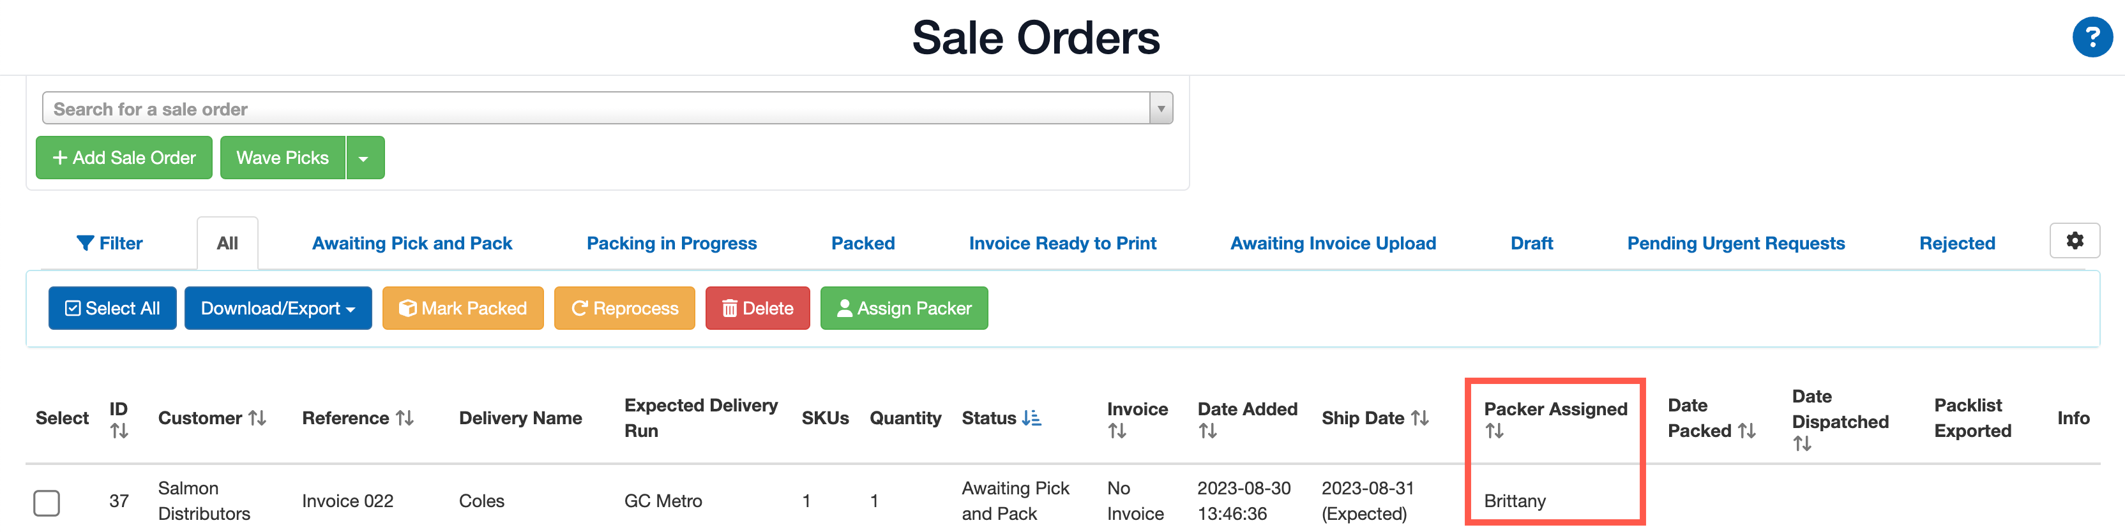Click the table settings gear icon

pyautogui.click(x=2075, y=240)
